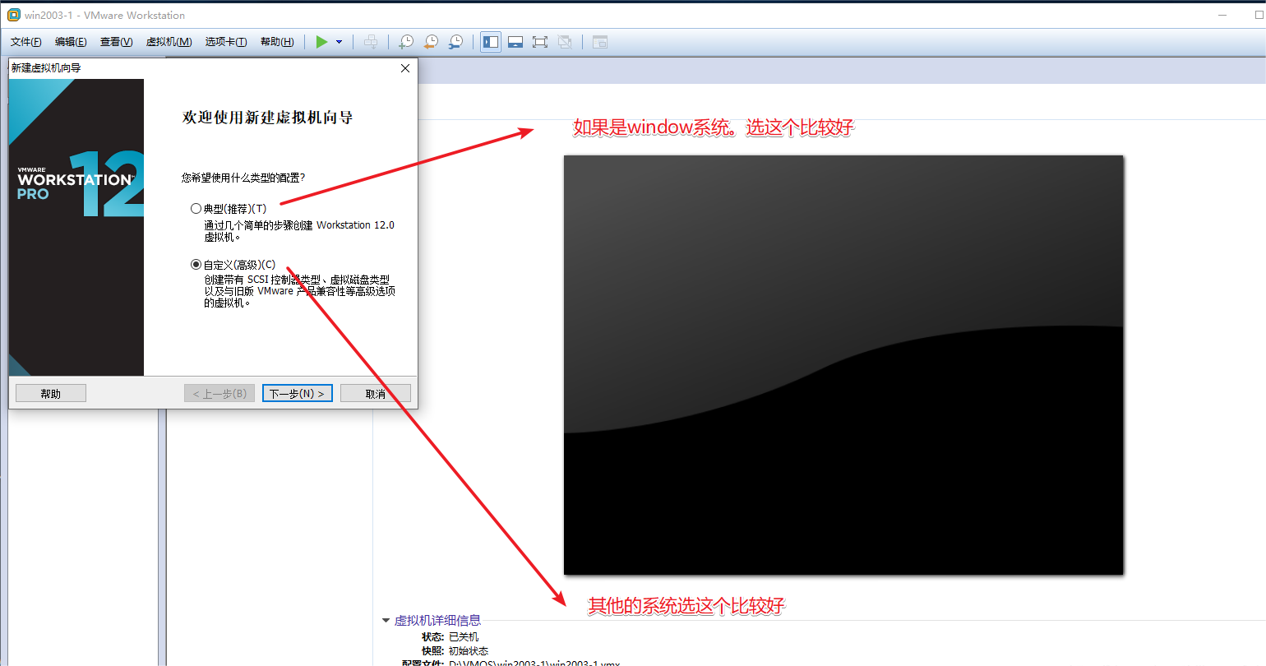Show or hide the thumbnail bar
1266x666 pixels.
click(515, 41)
